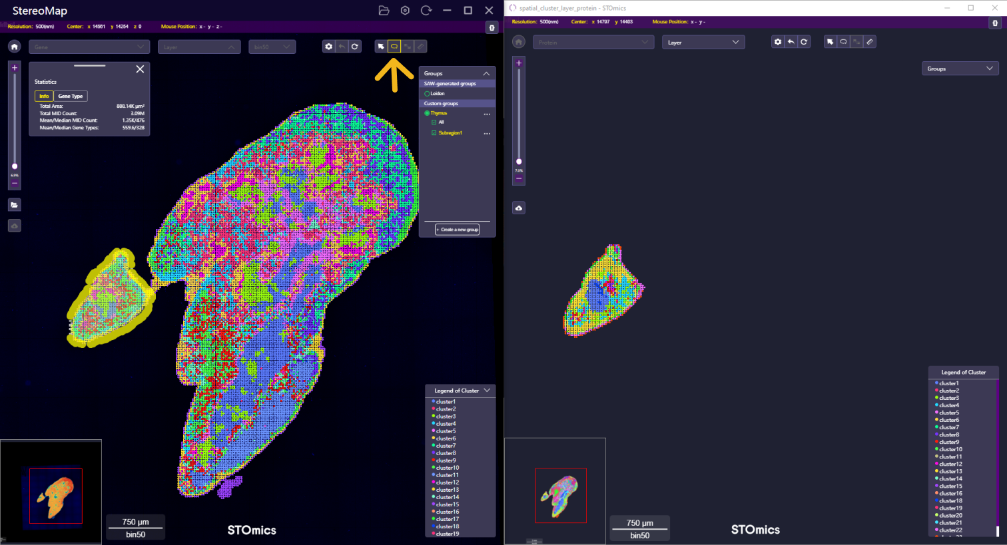The height and width of the screenshot is (545, 1007).
Task: Select the lasso tool in StereoMap toolbar
Action: point(394,47)
